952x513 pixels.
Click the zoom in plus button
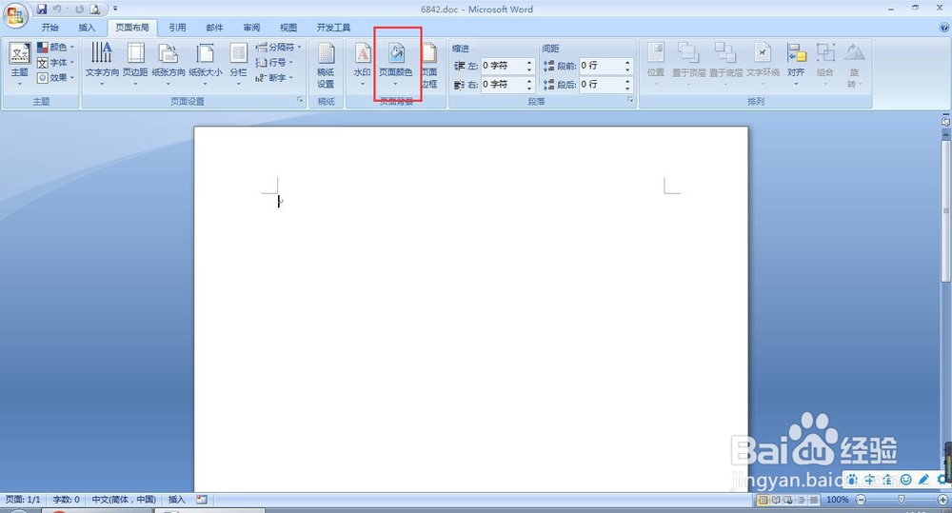942,500
